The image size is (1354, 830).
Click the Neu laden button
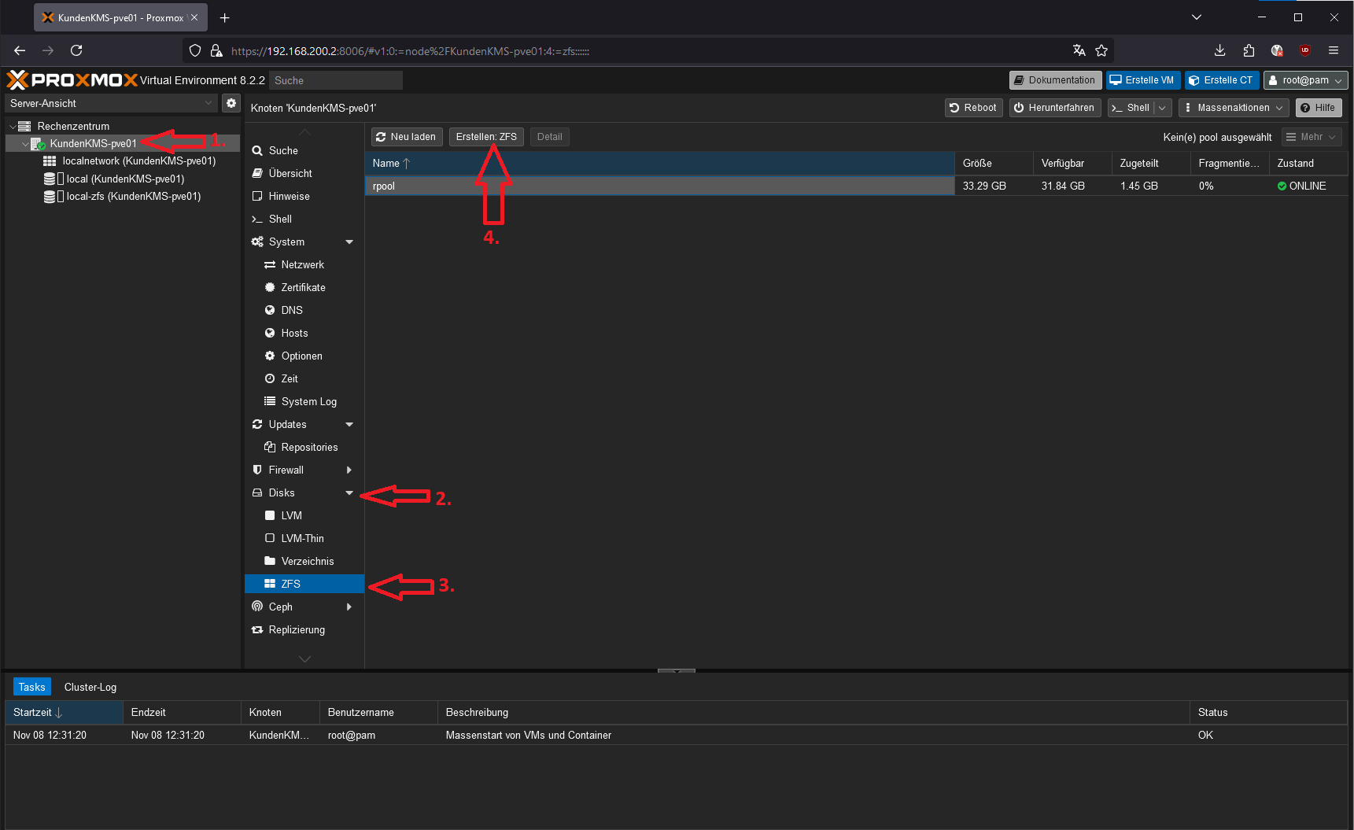coord(406,137)
